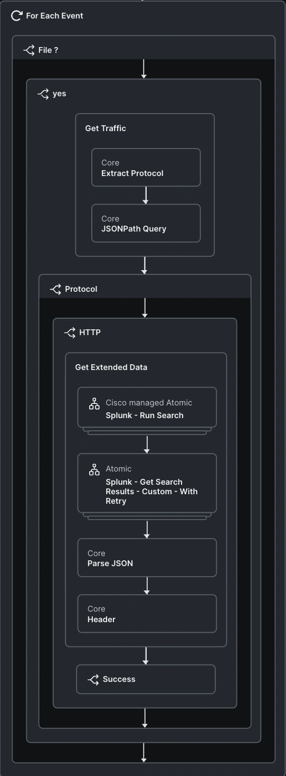Select the Get Traffic group title
Image resolution: width=286 pixels, height=776 pixels.
click(x=106, y=128)
